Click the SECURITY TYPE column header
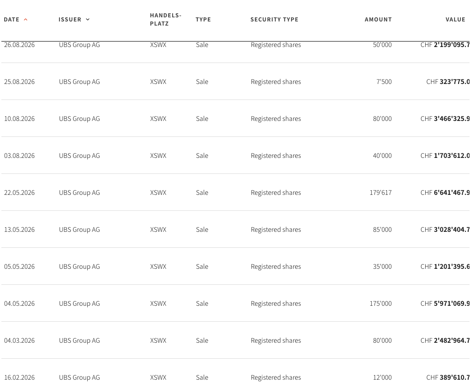Viewport: 475px width, 382px height. point(274,20)
